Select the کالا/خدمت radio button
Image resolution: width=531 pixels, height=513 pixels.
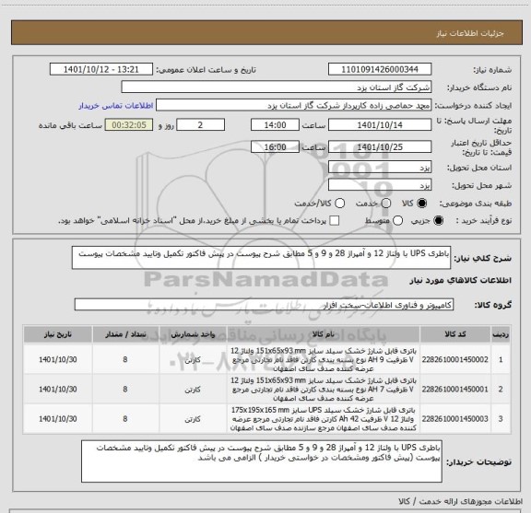point(339,203)
